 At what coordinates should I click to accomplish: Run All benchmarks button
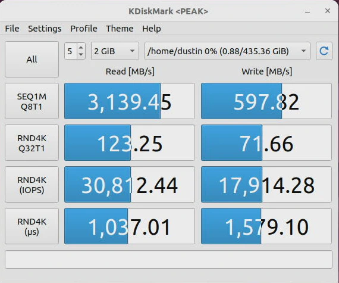point(32,60)
